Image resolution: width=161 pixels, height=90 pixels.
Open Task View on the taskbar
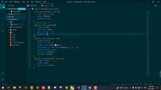[x=9, y=88]
